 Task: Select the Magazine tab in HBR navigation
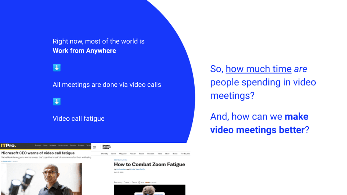tap(123, 154)
